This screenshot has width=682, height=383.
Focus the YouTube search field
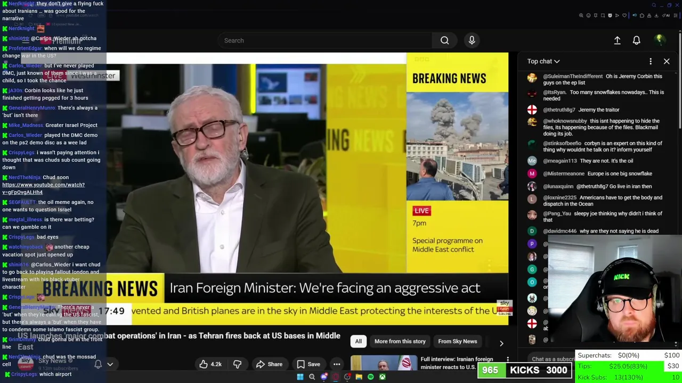pos(325,40)
